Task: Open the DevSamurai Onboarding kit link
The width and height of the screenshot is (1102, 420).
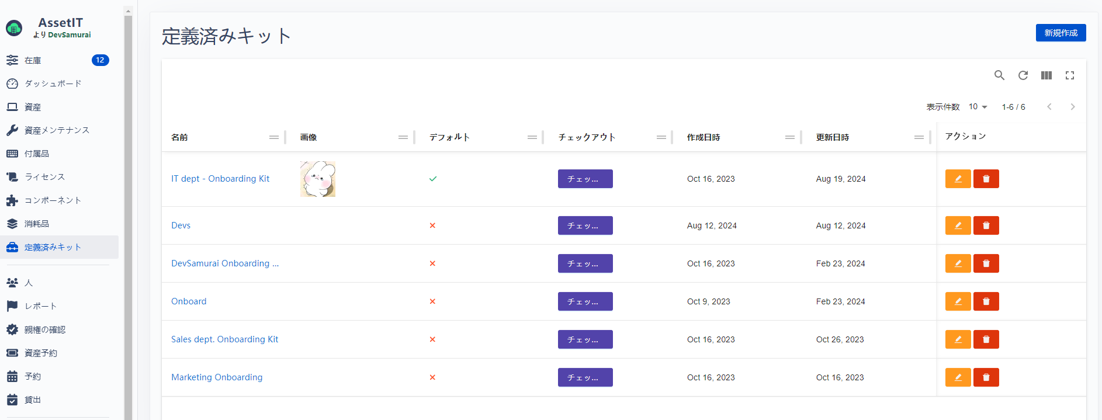Action: (224, 263)
